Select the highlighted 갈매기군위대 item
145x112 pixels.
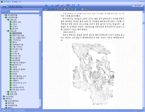[17, 33]
